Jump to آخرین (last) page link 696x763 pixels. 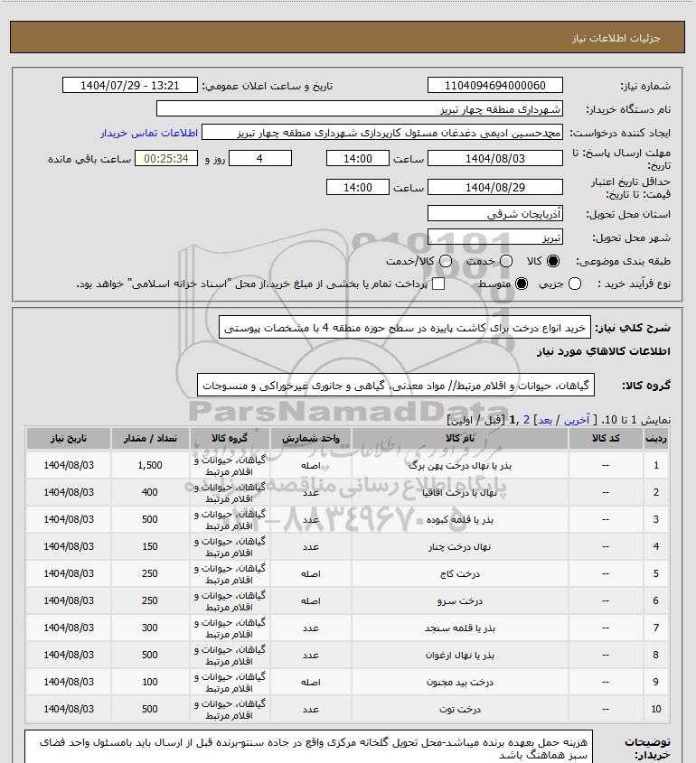tap(576, 420)
